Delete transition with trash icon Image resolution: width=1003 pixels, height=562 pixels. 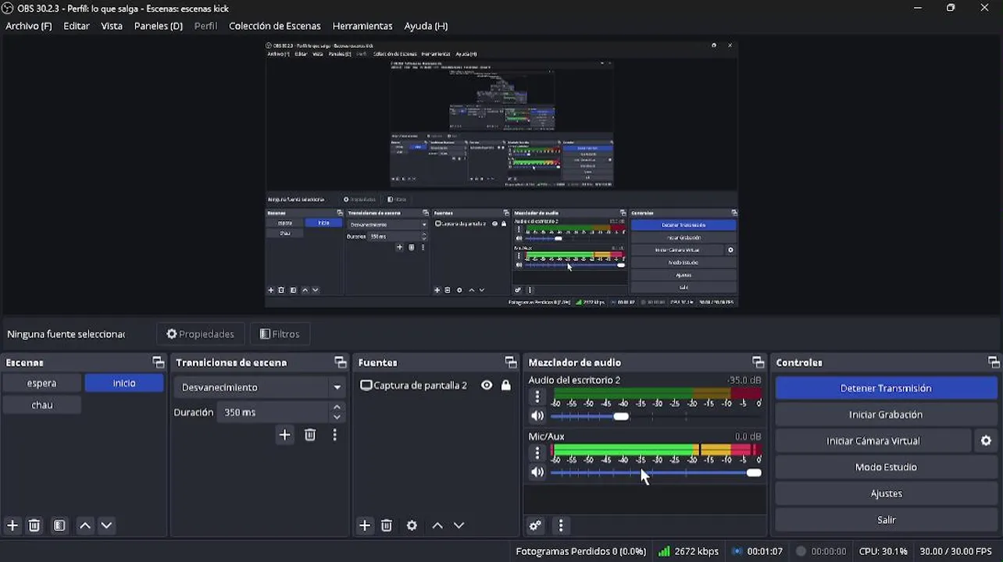tap(310, 435)
